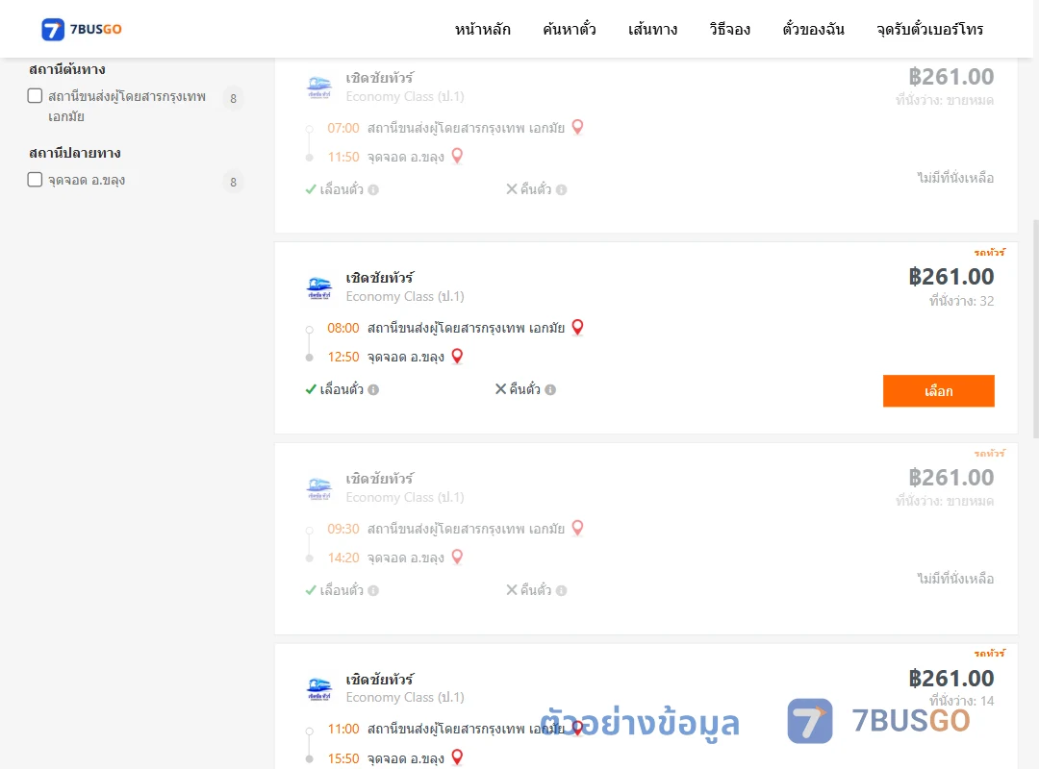
Task: Open the หน้าหลัก menu item
Action: [x=482, y=29]
